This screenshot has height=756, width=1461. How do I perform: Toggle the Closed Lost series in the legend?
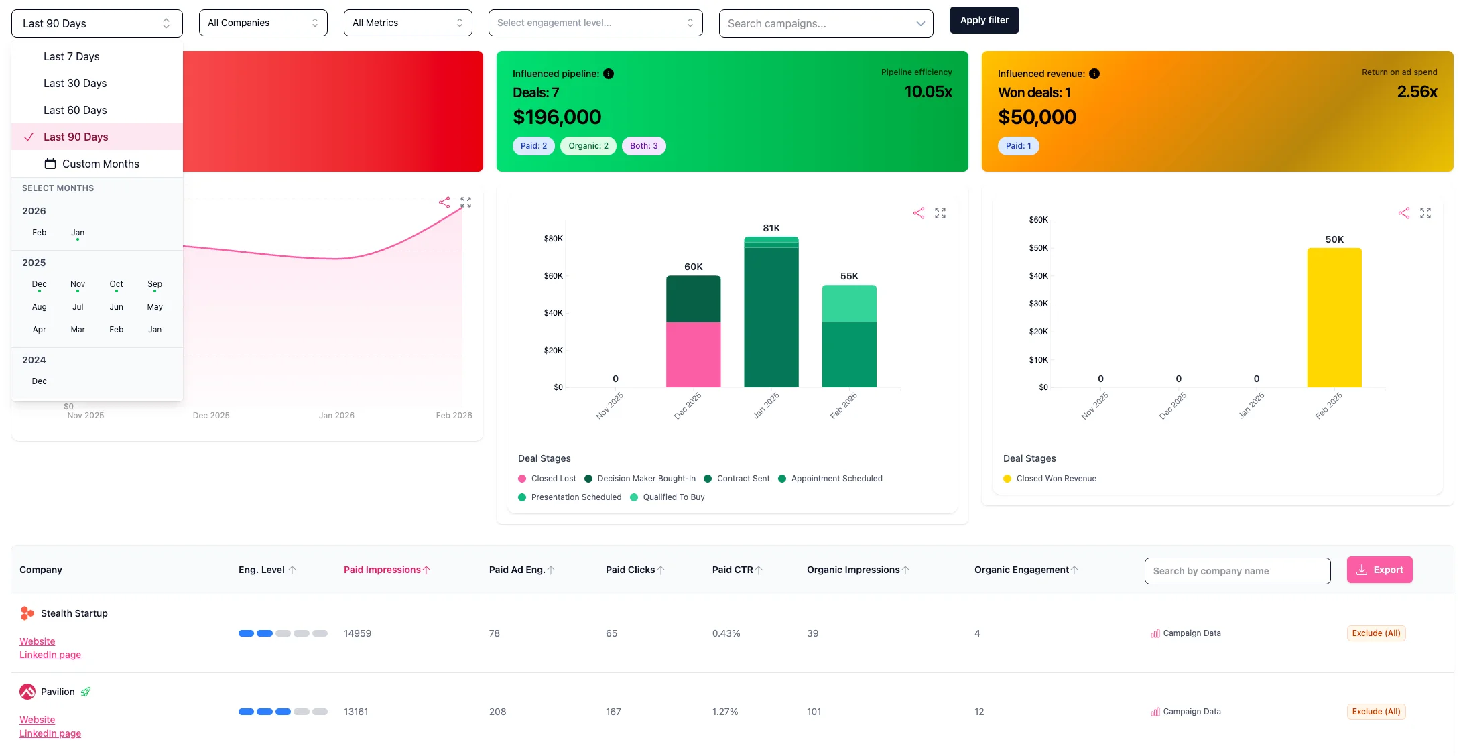click(553, 478)
